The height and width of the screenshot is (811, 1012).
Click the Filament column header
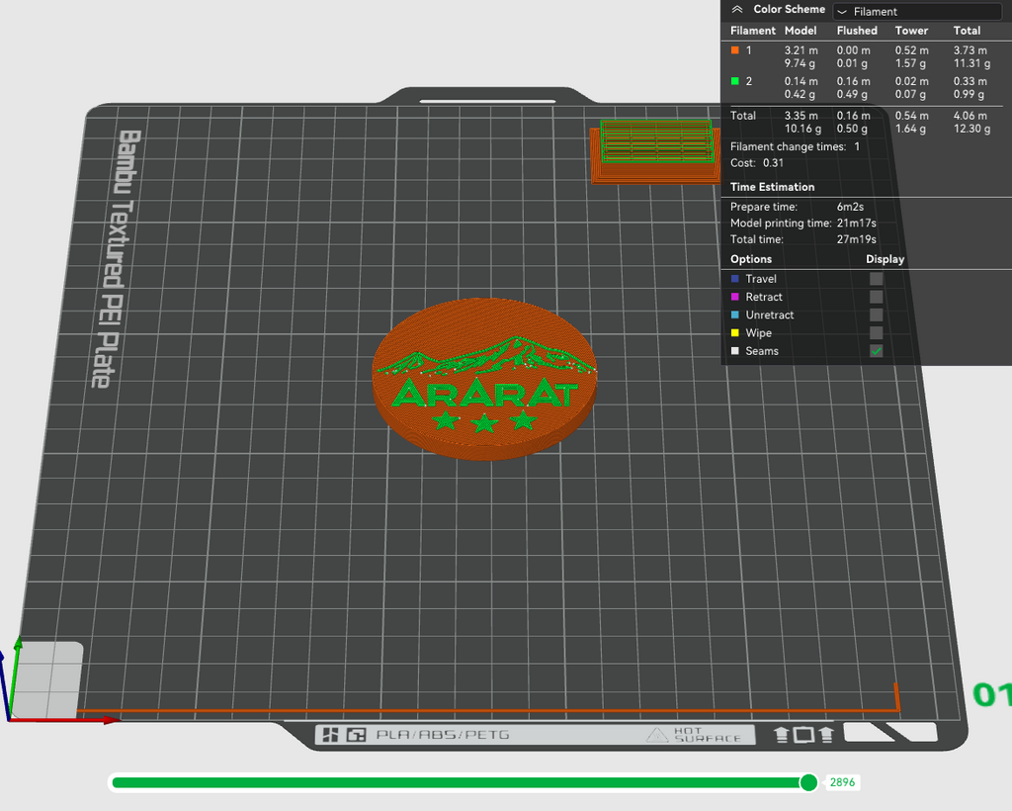(752, 31)
